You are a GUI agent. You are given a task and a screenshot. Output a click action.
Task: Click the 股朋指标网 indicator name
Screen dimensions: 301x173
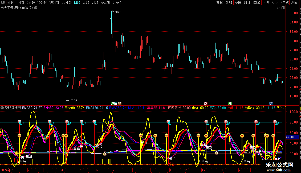click(13, 108)
